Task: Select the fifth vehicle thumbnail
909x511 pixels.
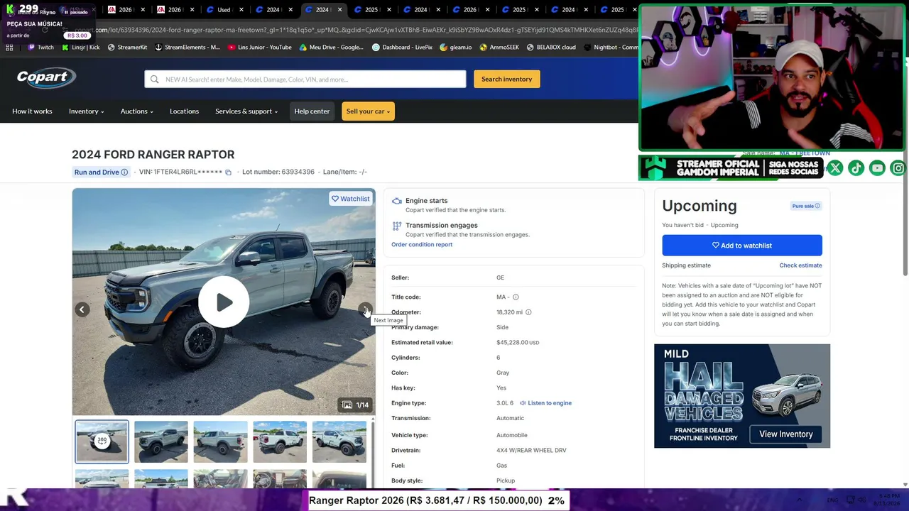Action: (x=339, y=441)
